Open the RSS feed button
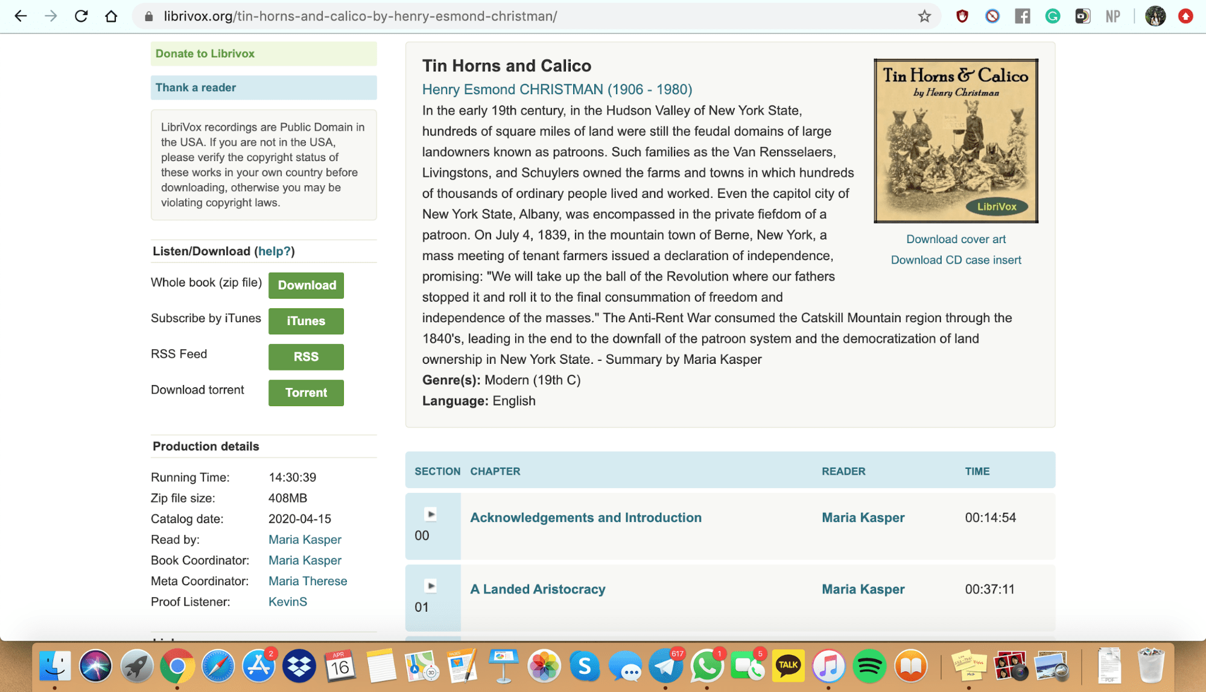This screenshot has width=1206, height=692. [306, 357]
